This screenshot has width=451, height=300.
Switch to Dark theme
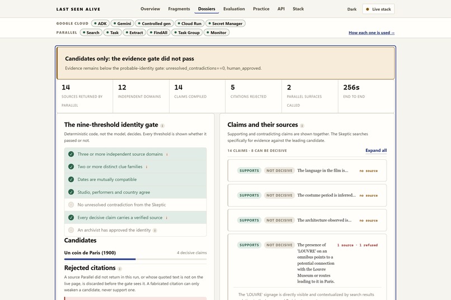[x=352, y=9]
